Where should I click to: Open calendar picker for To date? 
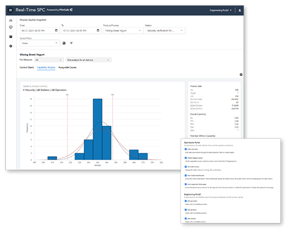tap(98, 30)
